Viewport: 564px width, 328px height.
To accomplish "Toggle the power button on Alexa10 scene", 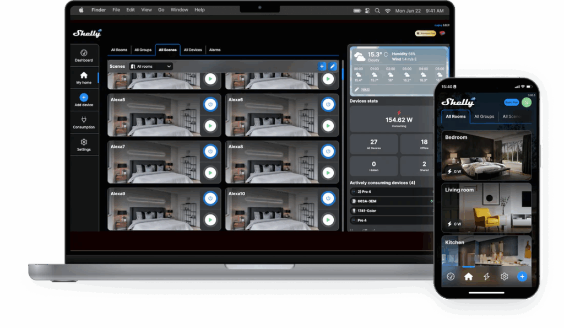I will (x=328, y=198).
